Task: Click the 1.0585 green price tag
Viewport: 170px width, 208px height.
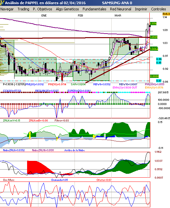Action: 154,37
